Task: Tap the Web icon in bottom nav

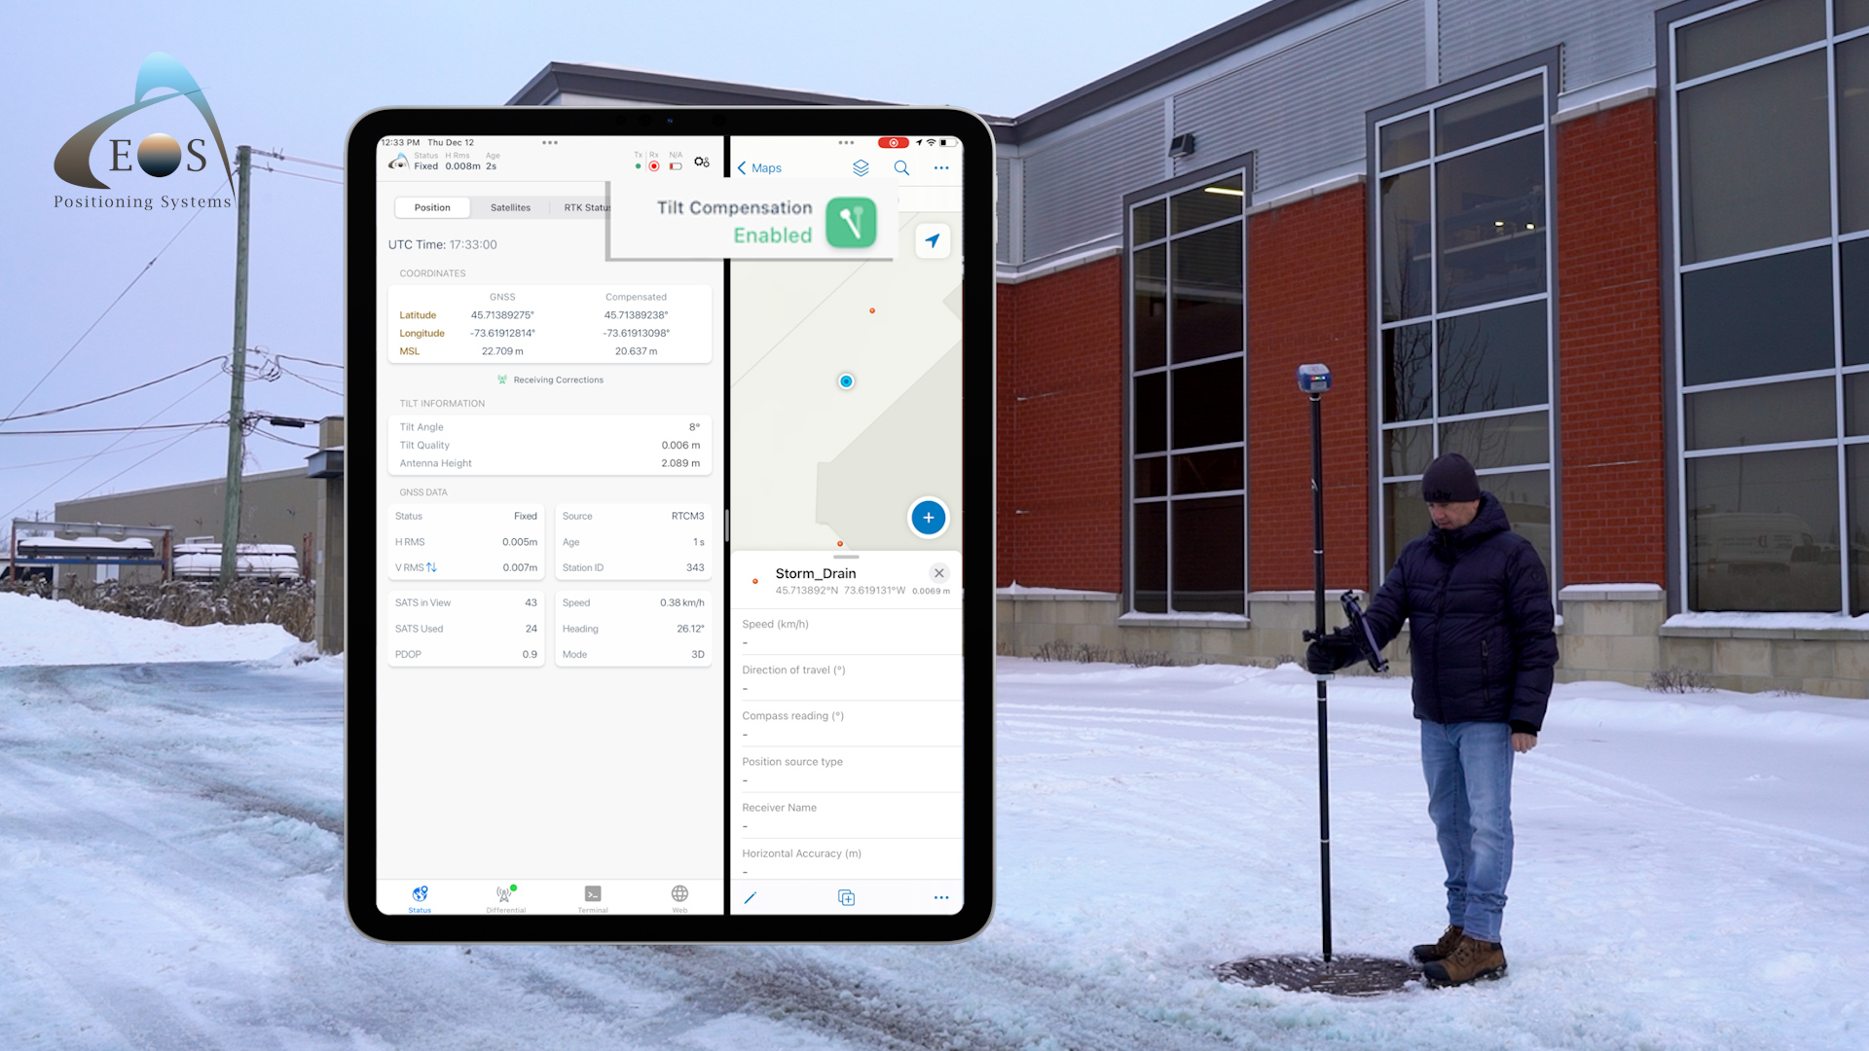Action: (678, 895)
